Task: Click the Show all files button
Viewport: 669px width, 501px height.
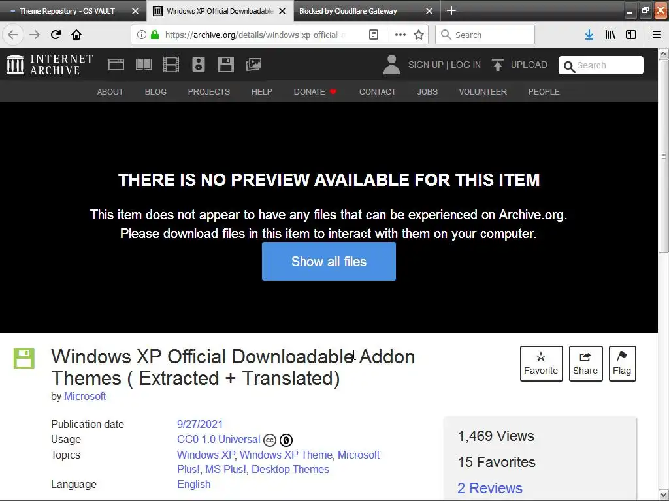Action: tap(329, 261)
